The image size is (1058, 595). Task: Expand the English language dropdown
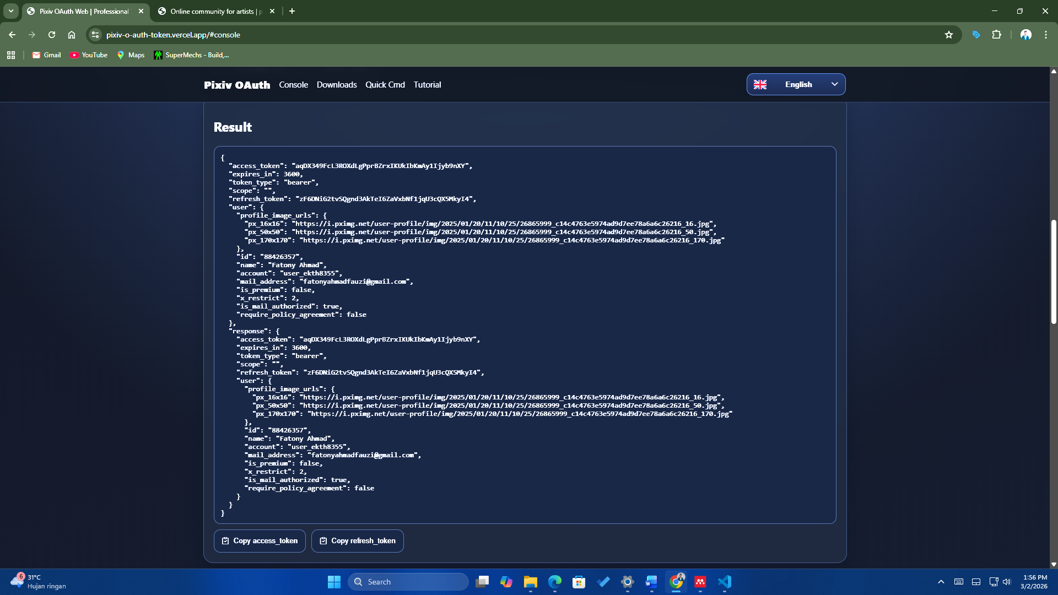pos(796,84)
